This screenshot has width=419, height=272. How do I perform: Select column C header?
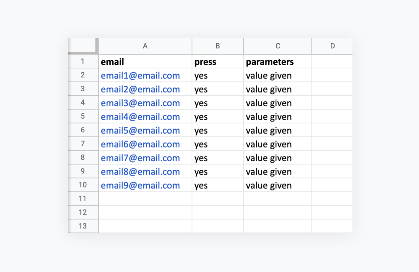pos(278,46)
